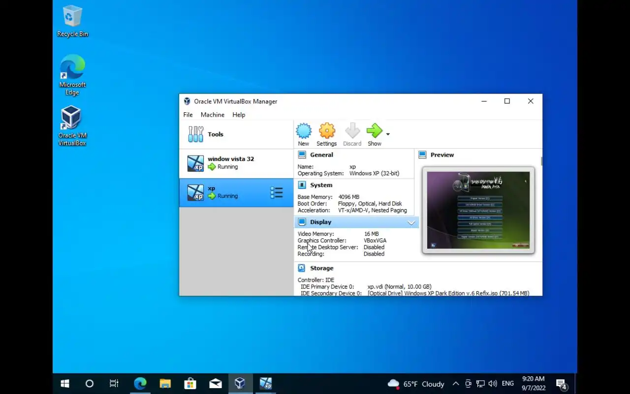Click the taskbar Cortana search circle
The image size is (630, 394).
click(89, 384)
